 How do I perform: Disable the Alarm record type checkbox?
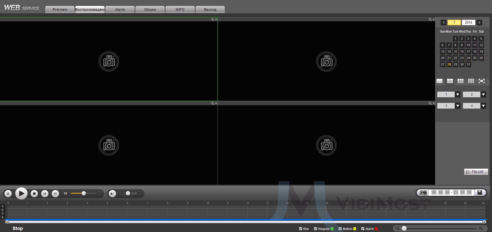tap(363, 229)
